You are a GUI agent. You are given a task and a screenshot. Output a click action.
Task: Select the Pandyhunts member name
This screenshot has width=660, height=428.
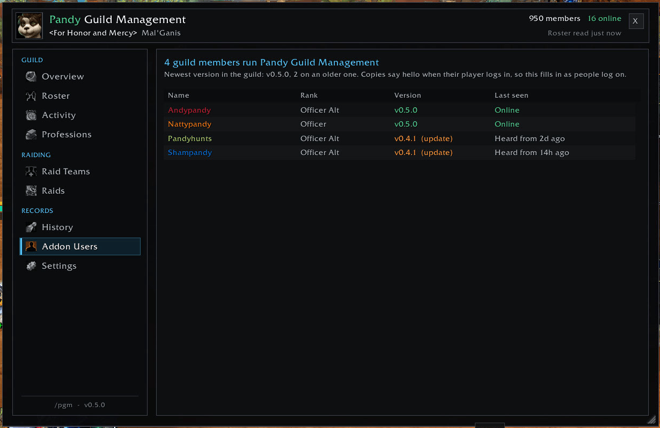point(190,138)
